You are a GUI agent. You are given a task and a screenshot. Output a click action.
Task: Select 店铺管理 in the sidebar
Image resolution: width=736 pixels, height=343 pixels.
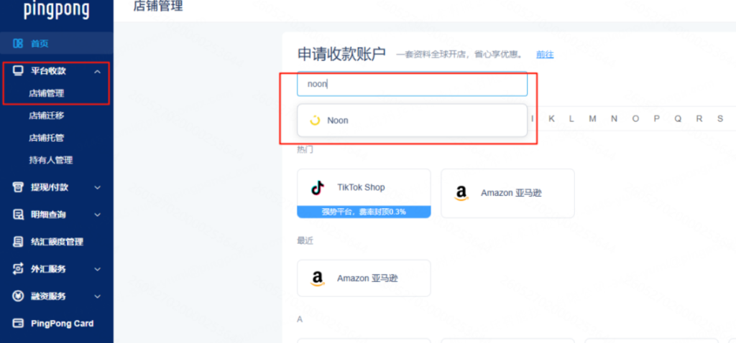(47, 93)
